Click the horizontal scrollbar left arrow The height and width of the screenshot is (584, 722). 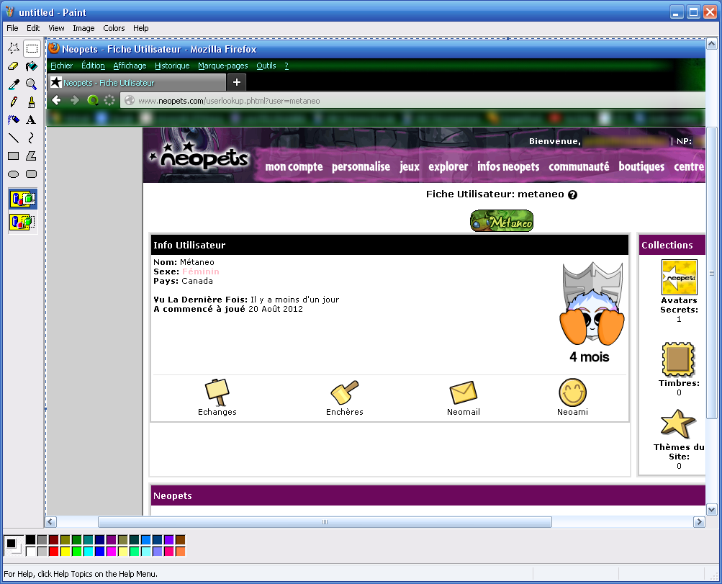tap(50, 522)
